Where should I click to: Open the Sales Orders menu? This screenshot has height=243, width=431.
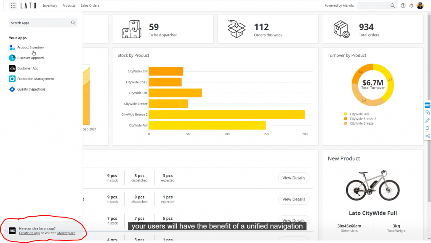[90, 5]
